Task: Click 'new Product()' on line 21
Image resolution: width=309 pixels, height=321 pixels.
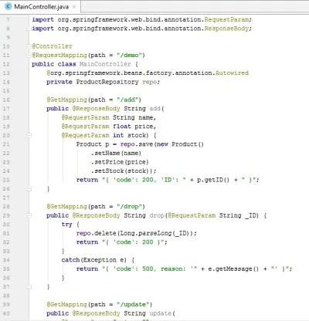Action: pos(180,144)
